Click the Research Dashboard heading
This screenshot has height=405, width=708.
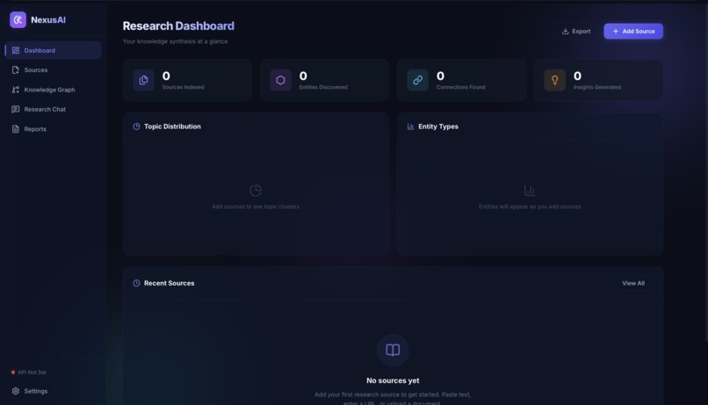click(x=178, y=25)
